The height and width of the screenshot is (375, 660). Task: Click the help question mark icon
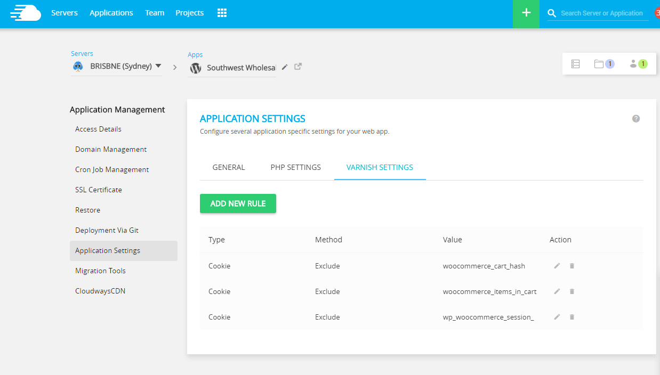(636, 119)
